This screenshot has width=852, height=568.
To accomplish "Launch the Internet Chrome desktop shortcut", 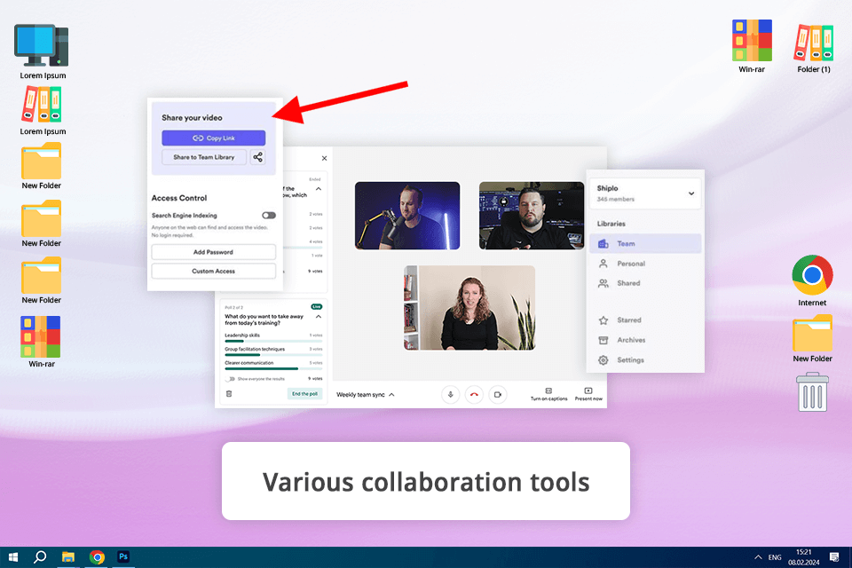I will [x=812, y=280].
